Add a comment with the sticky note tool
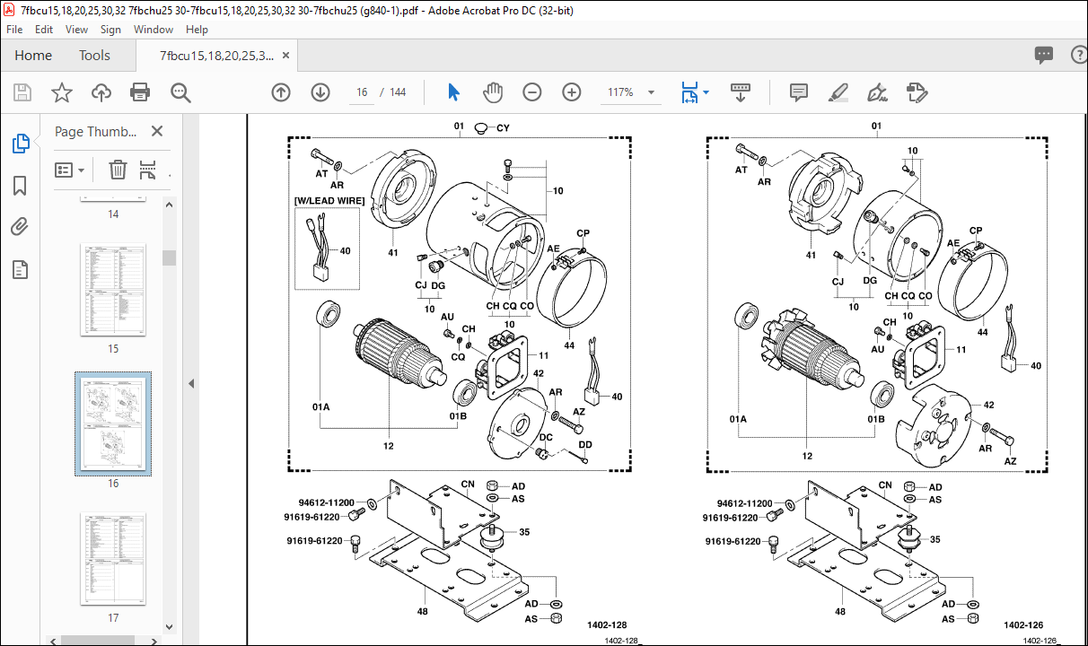The height and width of the screenshot is (646, 1088). click(798, 92)
